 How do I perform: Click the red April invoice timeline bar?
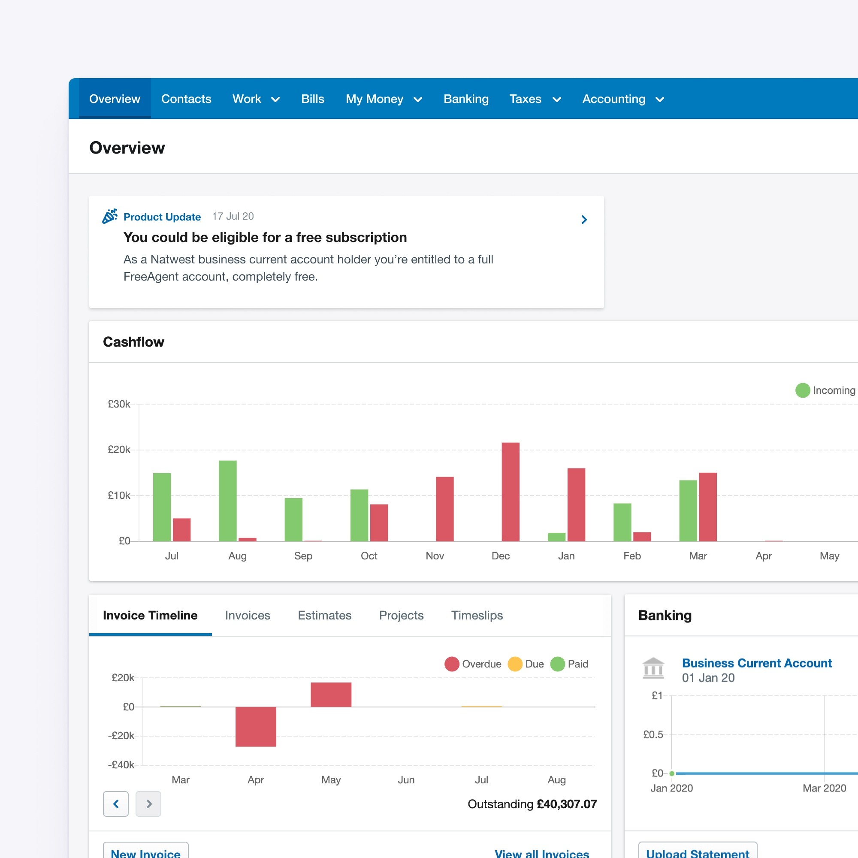256,726
